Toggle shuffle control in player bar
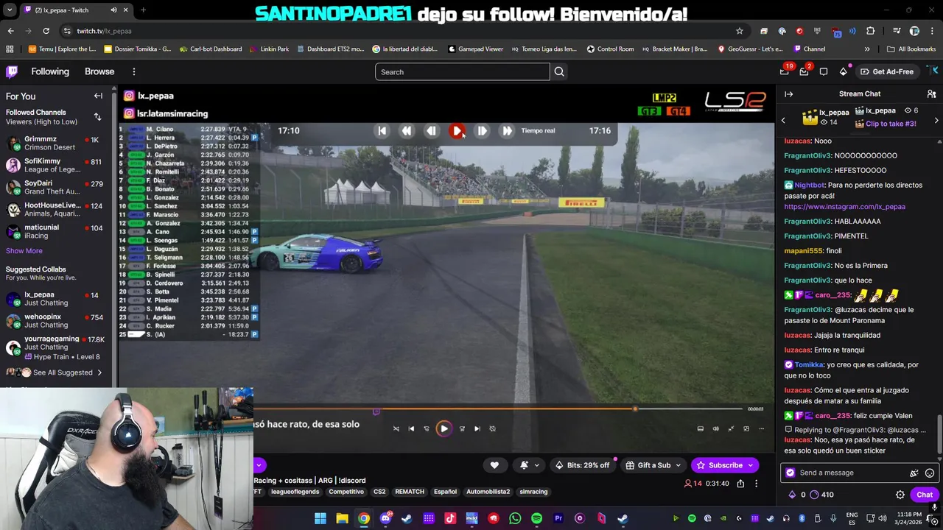Screen dimensions: 943x530 (396, 428)
